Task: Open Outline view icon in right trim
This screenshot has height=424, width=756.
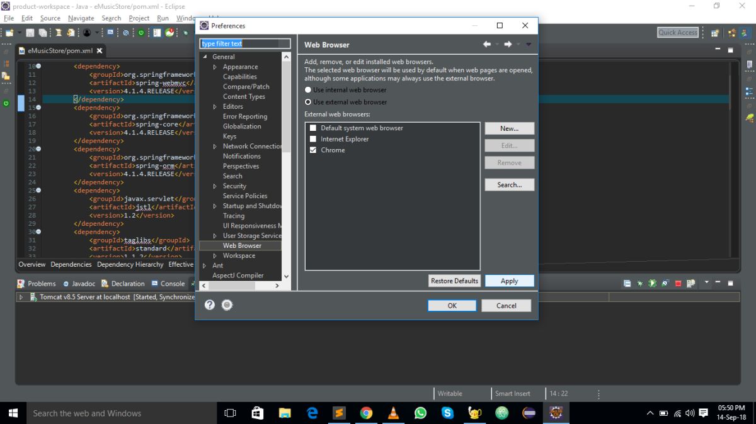Action: tap(749, 92)
